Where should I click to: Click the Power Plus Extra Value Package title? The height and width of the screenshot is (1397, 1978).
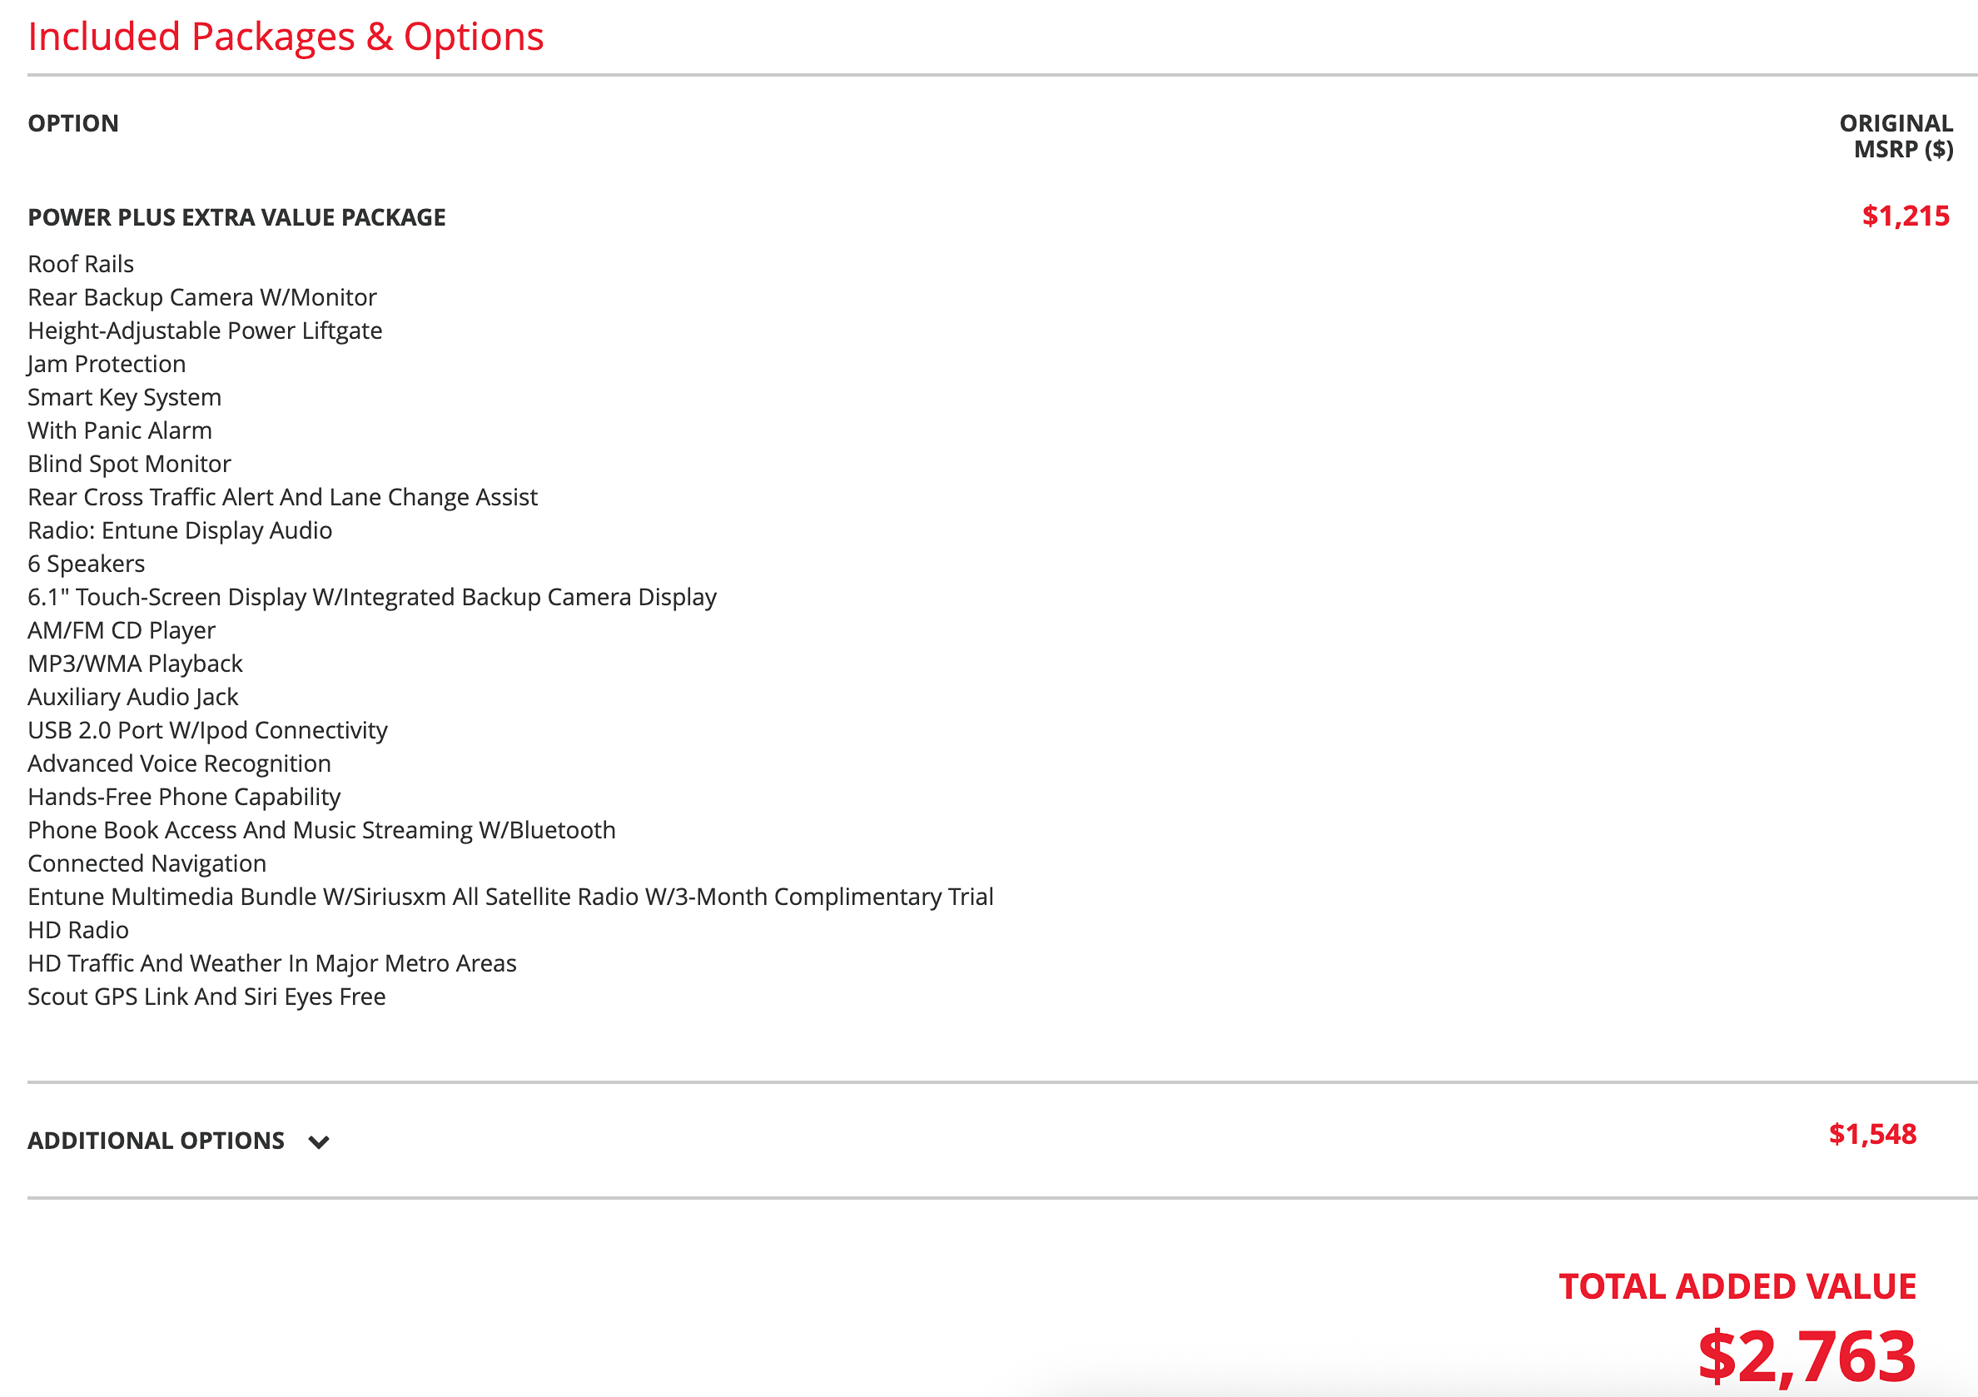(237, 217)
